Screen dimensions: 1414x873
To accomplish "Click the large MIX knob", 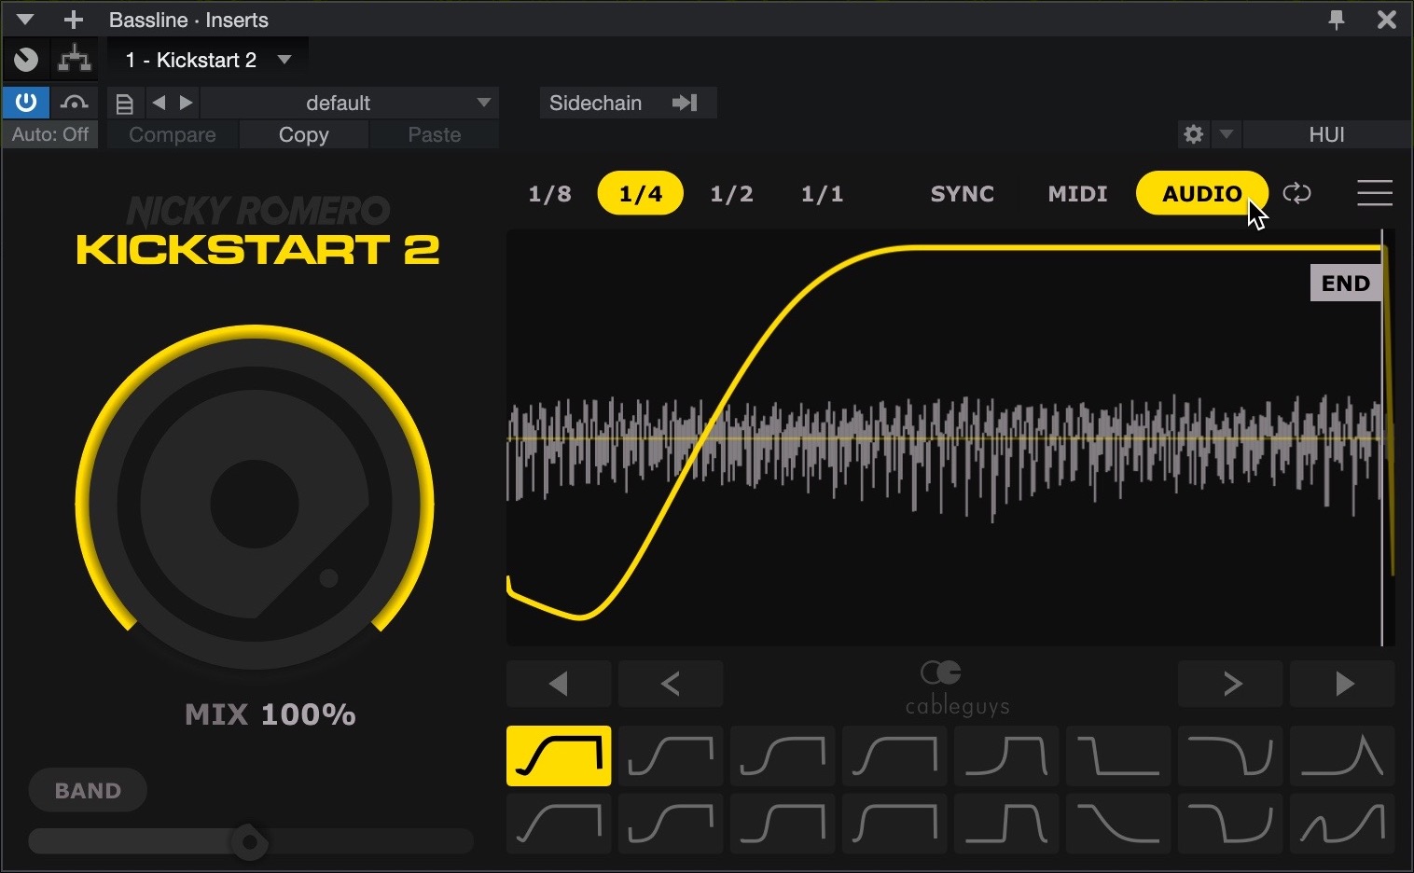I will coord(254,505).
